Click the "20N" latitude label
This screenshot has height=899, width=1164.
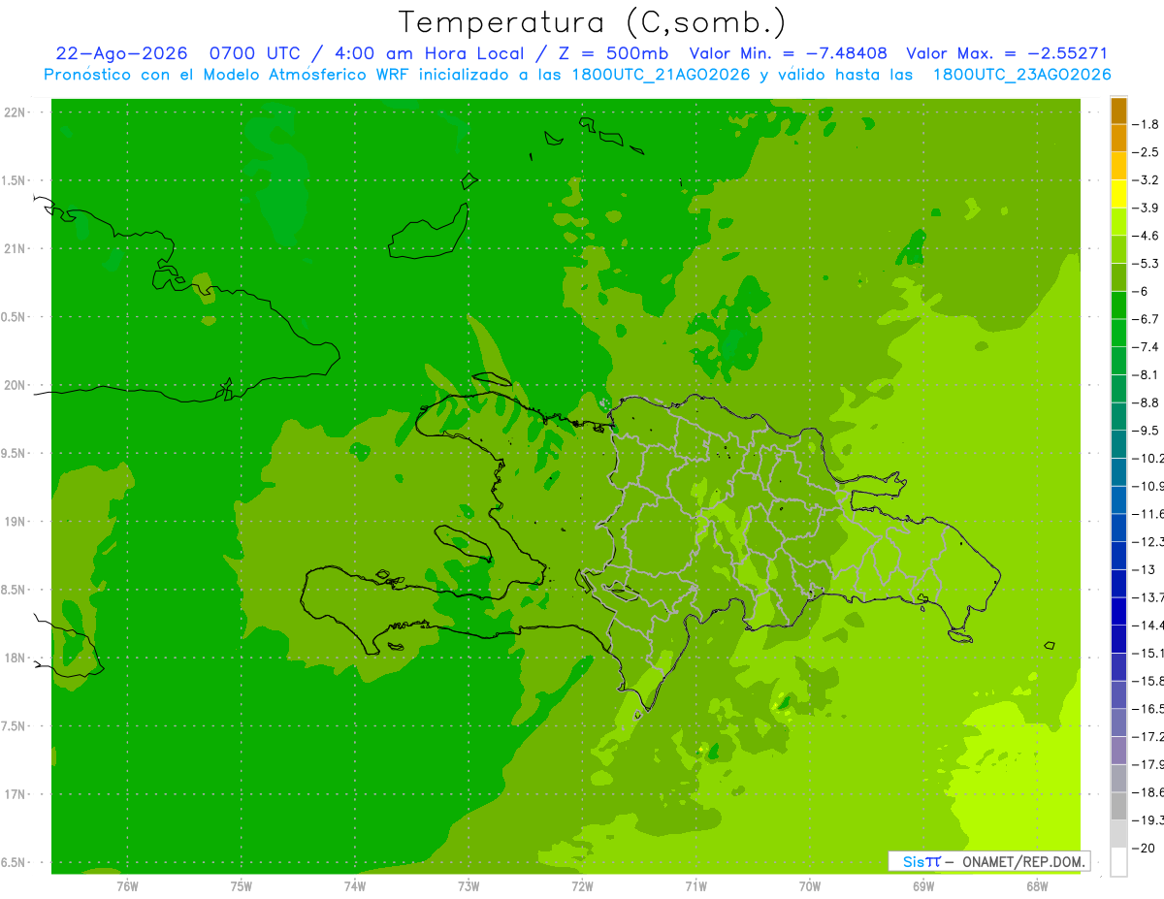pos(15,385)
